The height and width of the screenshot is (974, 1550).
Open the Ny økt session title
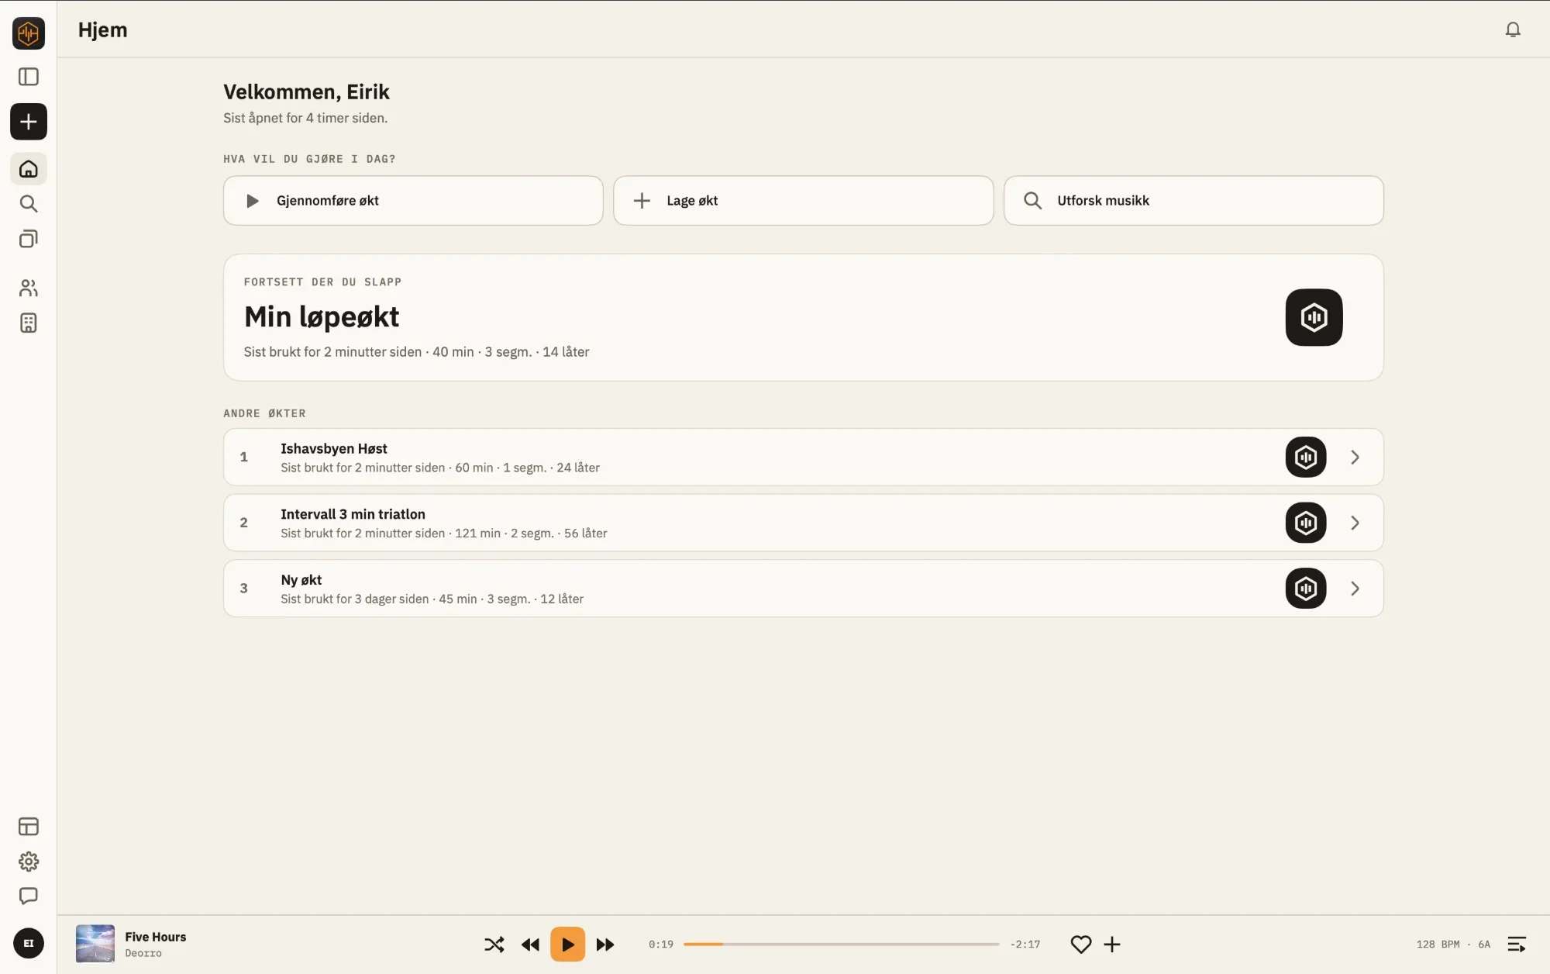[301, 580]
